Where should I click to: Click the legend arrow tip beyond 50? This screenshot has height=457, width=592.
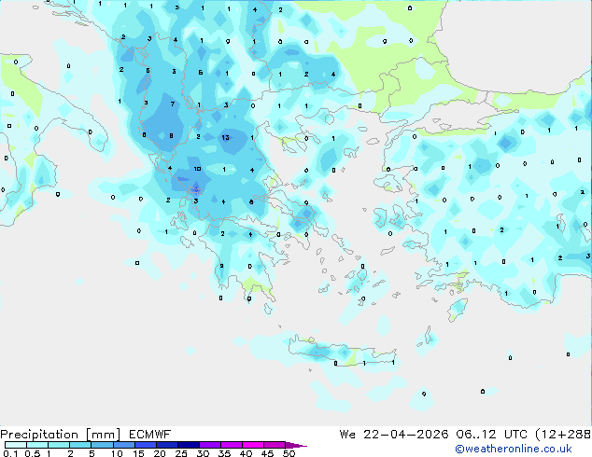(298, 446)
